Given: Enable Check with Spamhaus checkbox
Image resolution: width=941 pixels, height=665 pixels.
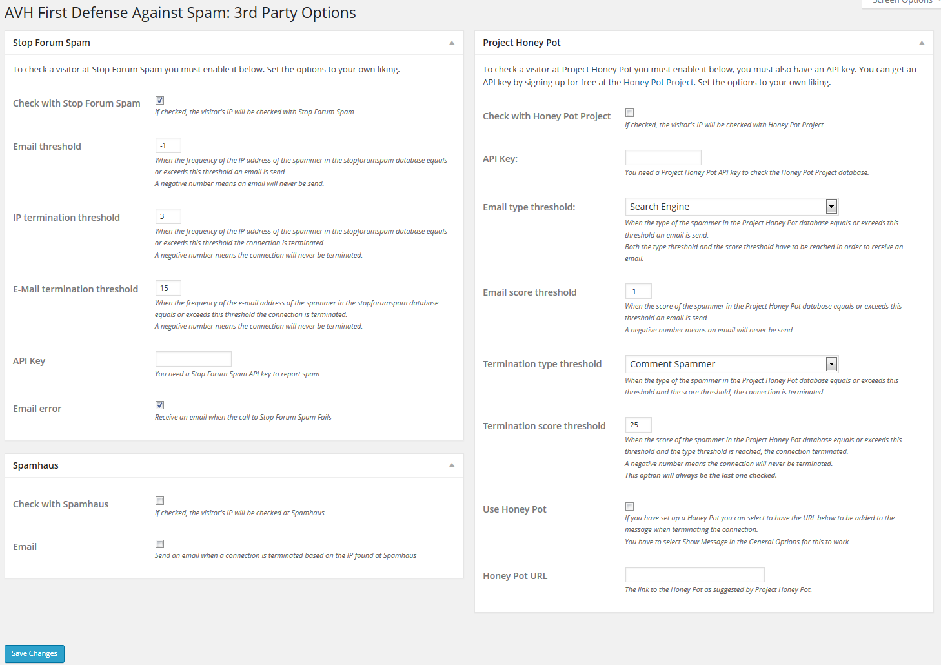Looking at the screenshot, I should tap(159, 501).
